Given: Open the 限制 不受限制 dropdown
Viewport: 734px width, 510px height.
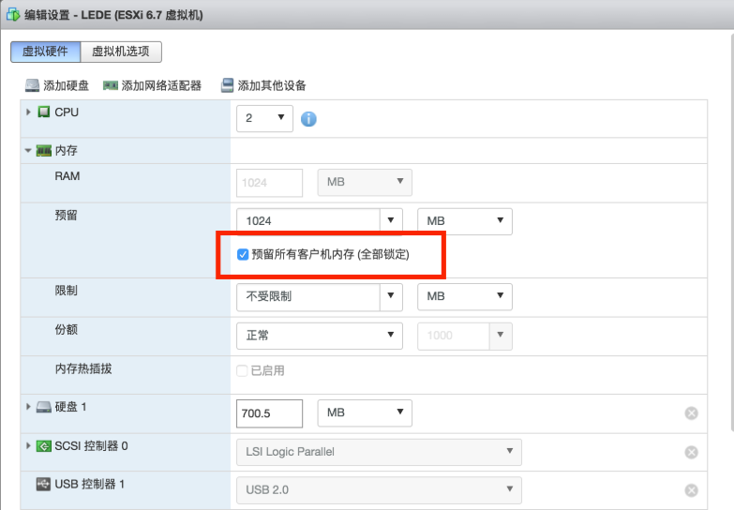Looking at the screenshot, I should (x=391, y=296).
